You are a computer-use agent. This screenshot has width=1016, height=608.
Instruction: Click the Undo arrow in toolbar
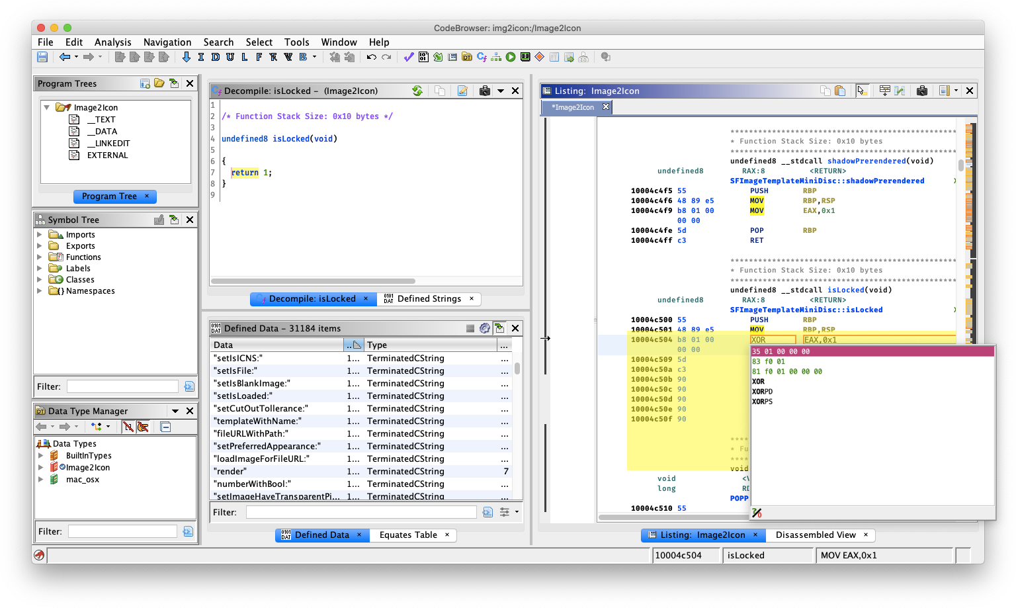tap(372, 57)
